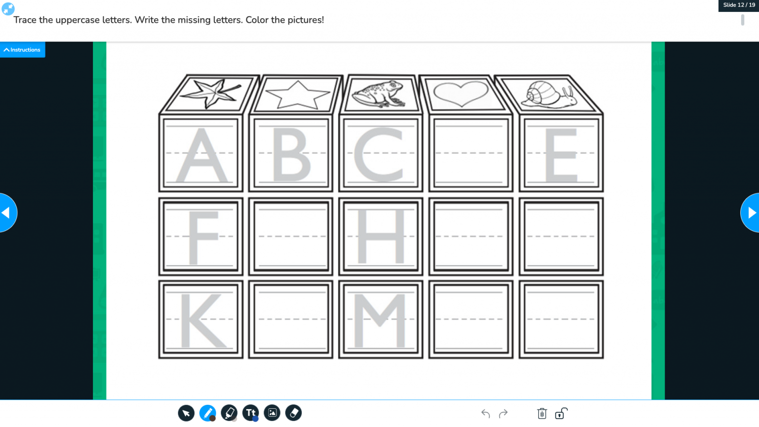The image size is (759, 427).
Task: Open the insert image tool
Action: pos(272,413)
